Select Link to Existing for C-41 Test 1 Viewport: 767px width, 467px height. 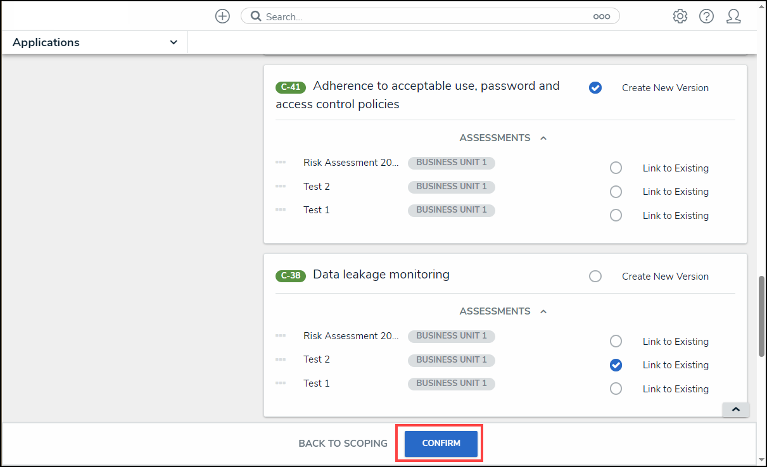[616, 216]
